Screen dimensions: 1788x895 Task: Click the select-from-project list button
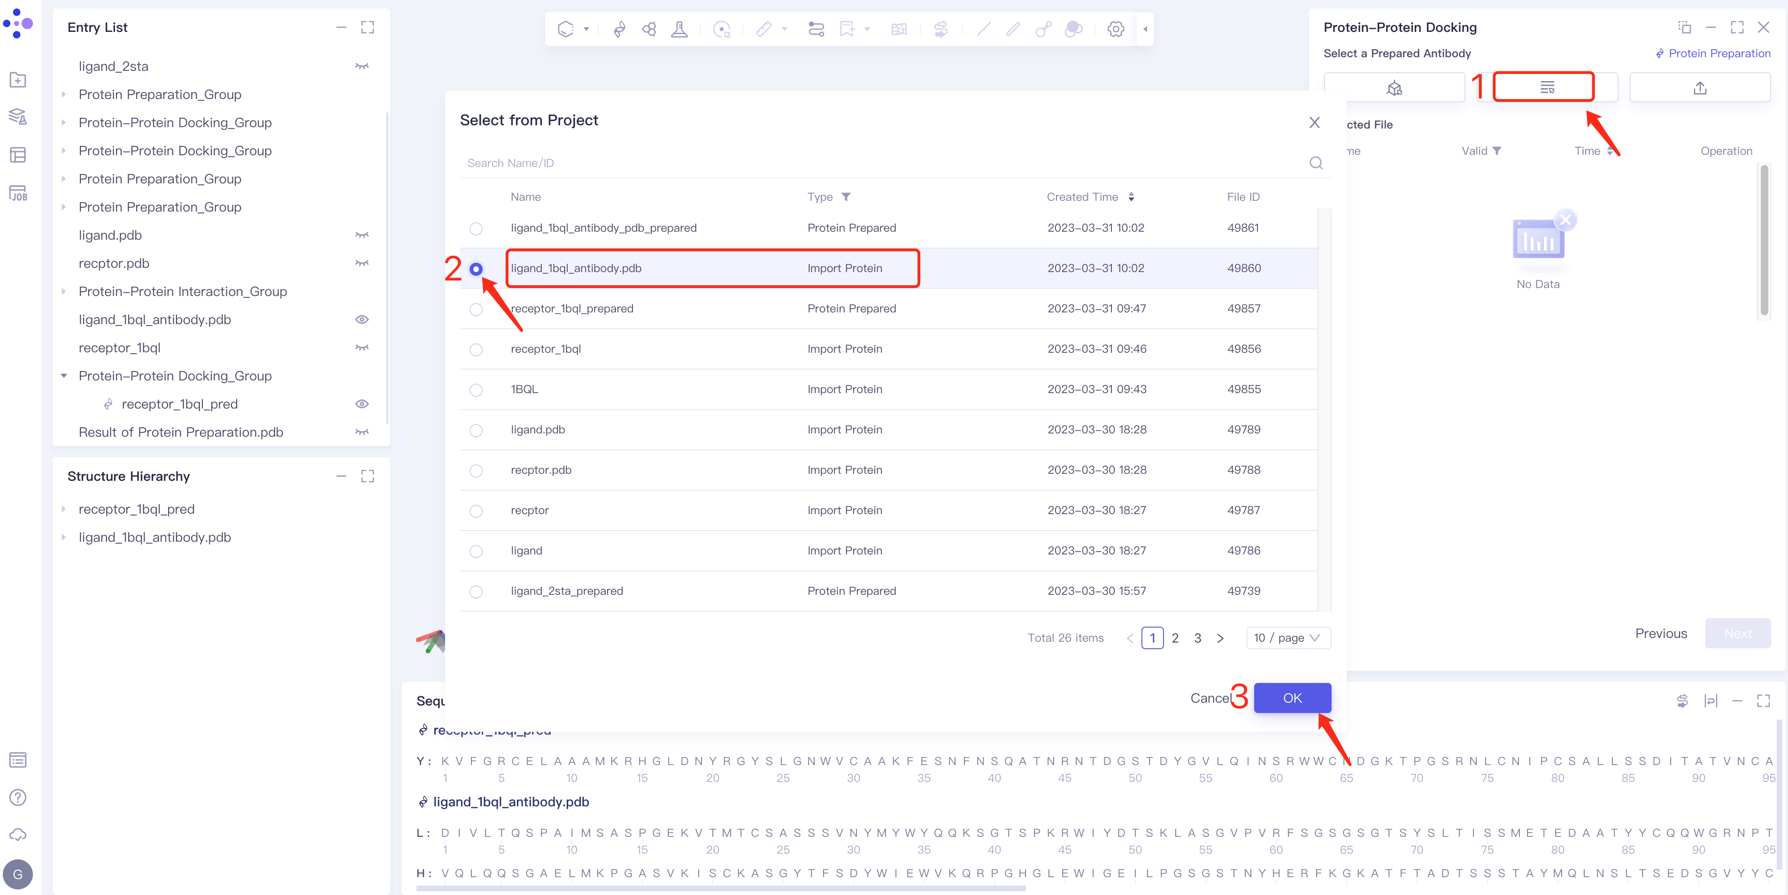pos(1547,87)
